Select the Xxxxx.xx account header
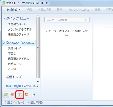This screenshot has width=113, height=107. 19,43
